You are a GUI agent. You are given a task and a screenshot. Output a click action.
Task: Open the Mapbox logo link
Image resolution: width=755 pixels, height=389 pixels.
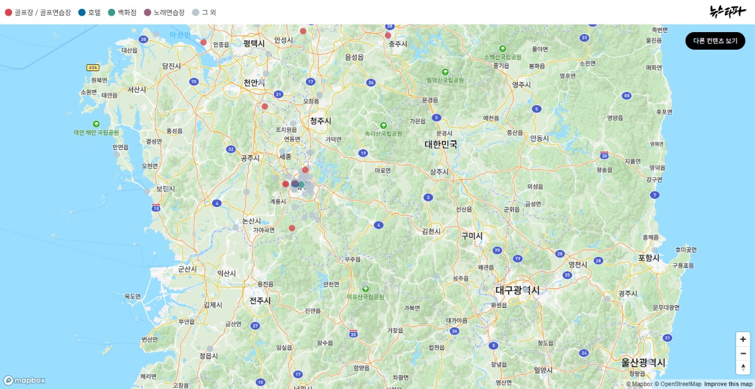pyautogui.click(x=25, y=380)
